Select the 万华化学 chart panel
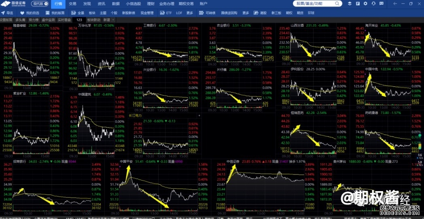This screenshot has width=424, height=219. click(95, 57)
